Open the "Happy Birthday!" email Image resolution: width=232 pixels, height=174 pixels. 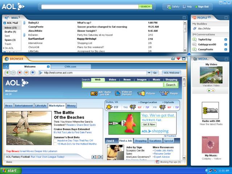click(87, 39)
